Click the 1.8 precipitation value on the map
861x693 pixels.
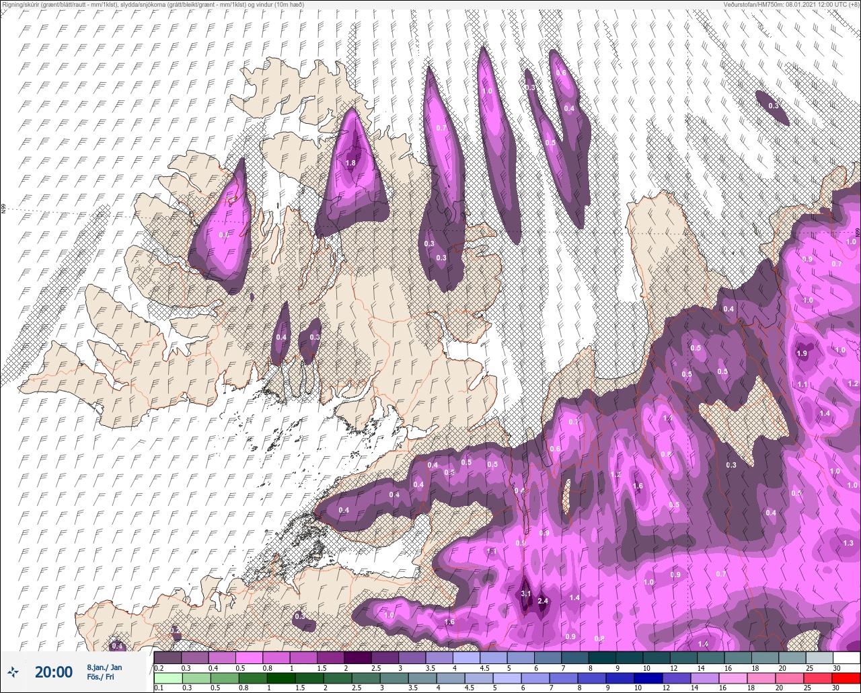(x=350, y=163)
